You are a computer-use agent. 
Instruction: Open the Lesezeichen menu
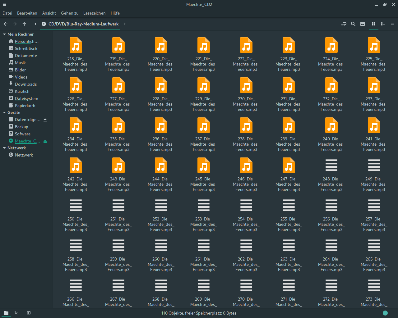(94, 13)
